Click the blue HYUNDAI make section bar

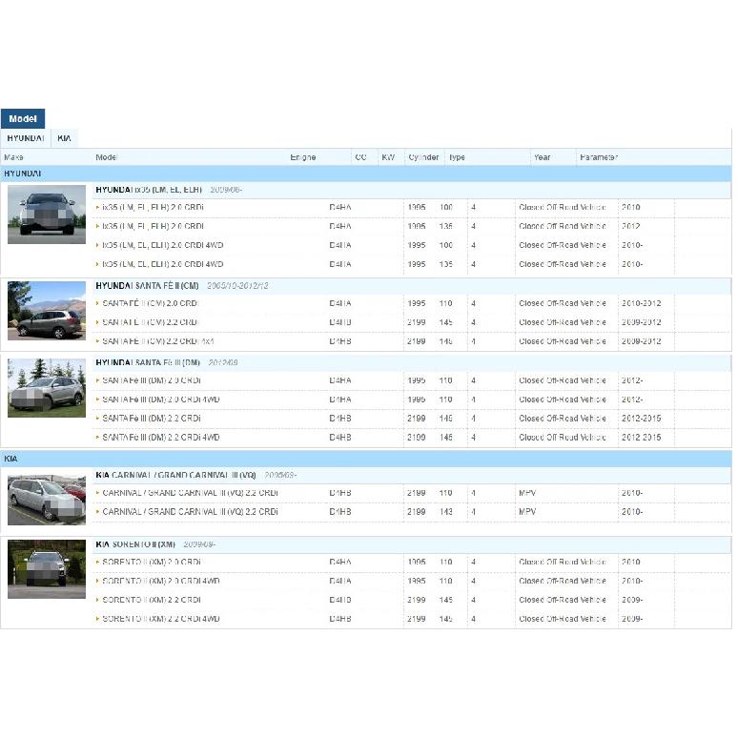[366, 174]
